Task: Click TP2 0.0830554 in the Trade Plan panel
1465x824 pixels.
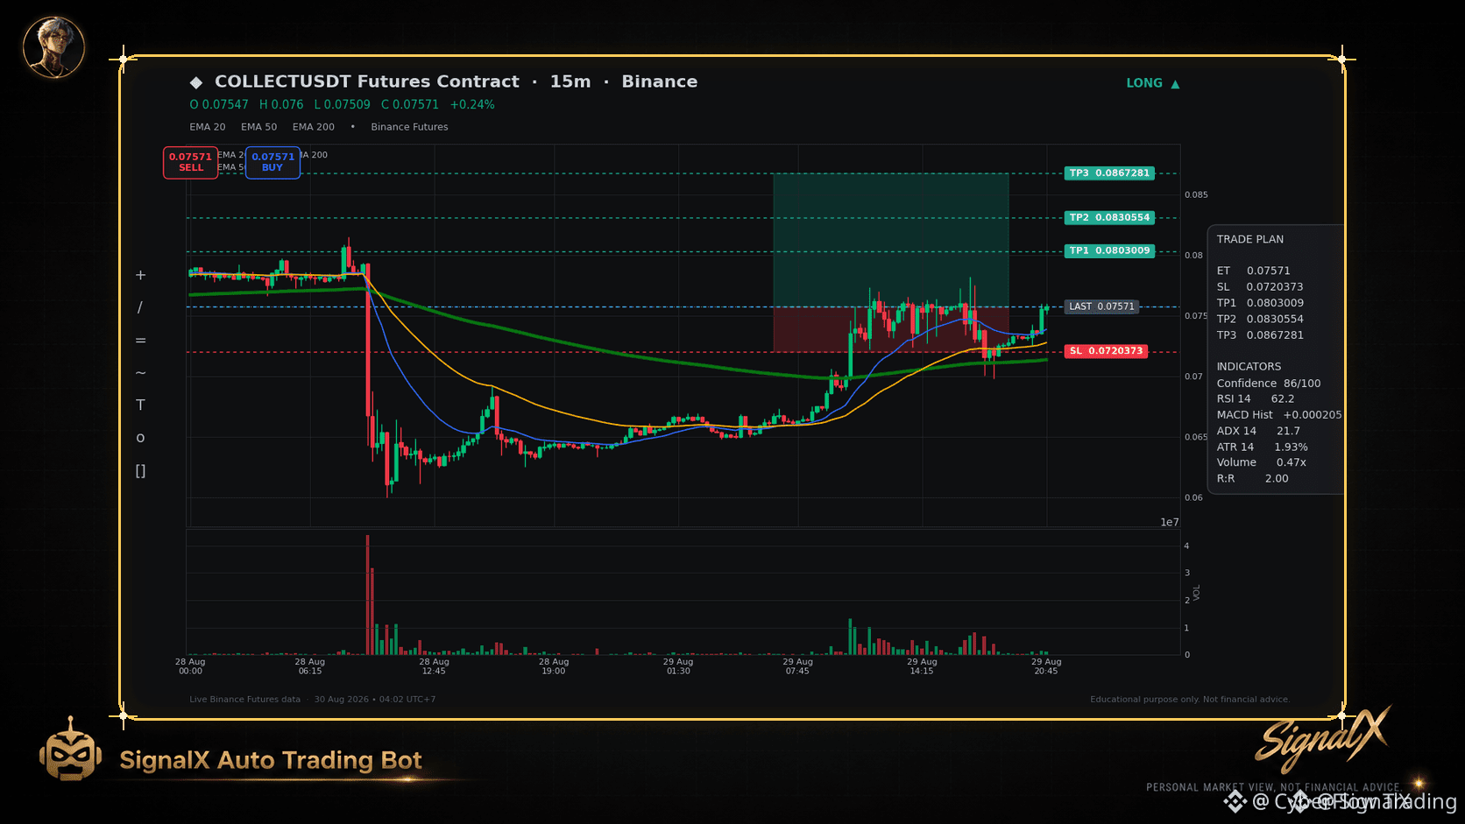Action: pyautogui.click(x=1260, y=319)
